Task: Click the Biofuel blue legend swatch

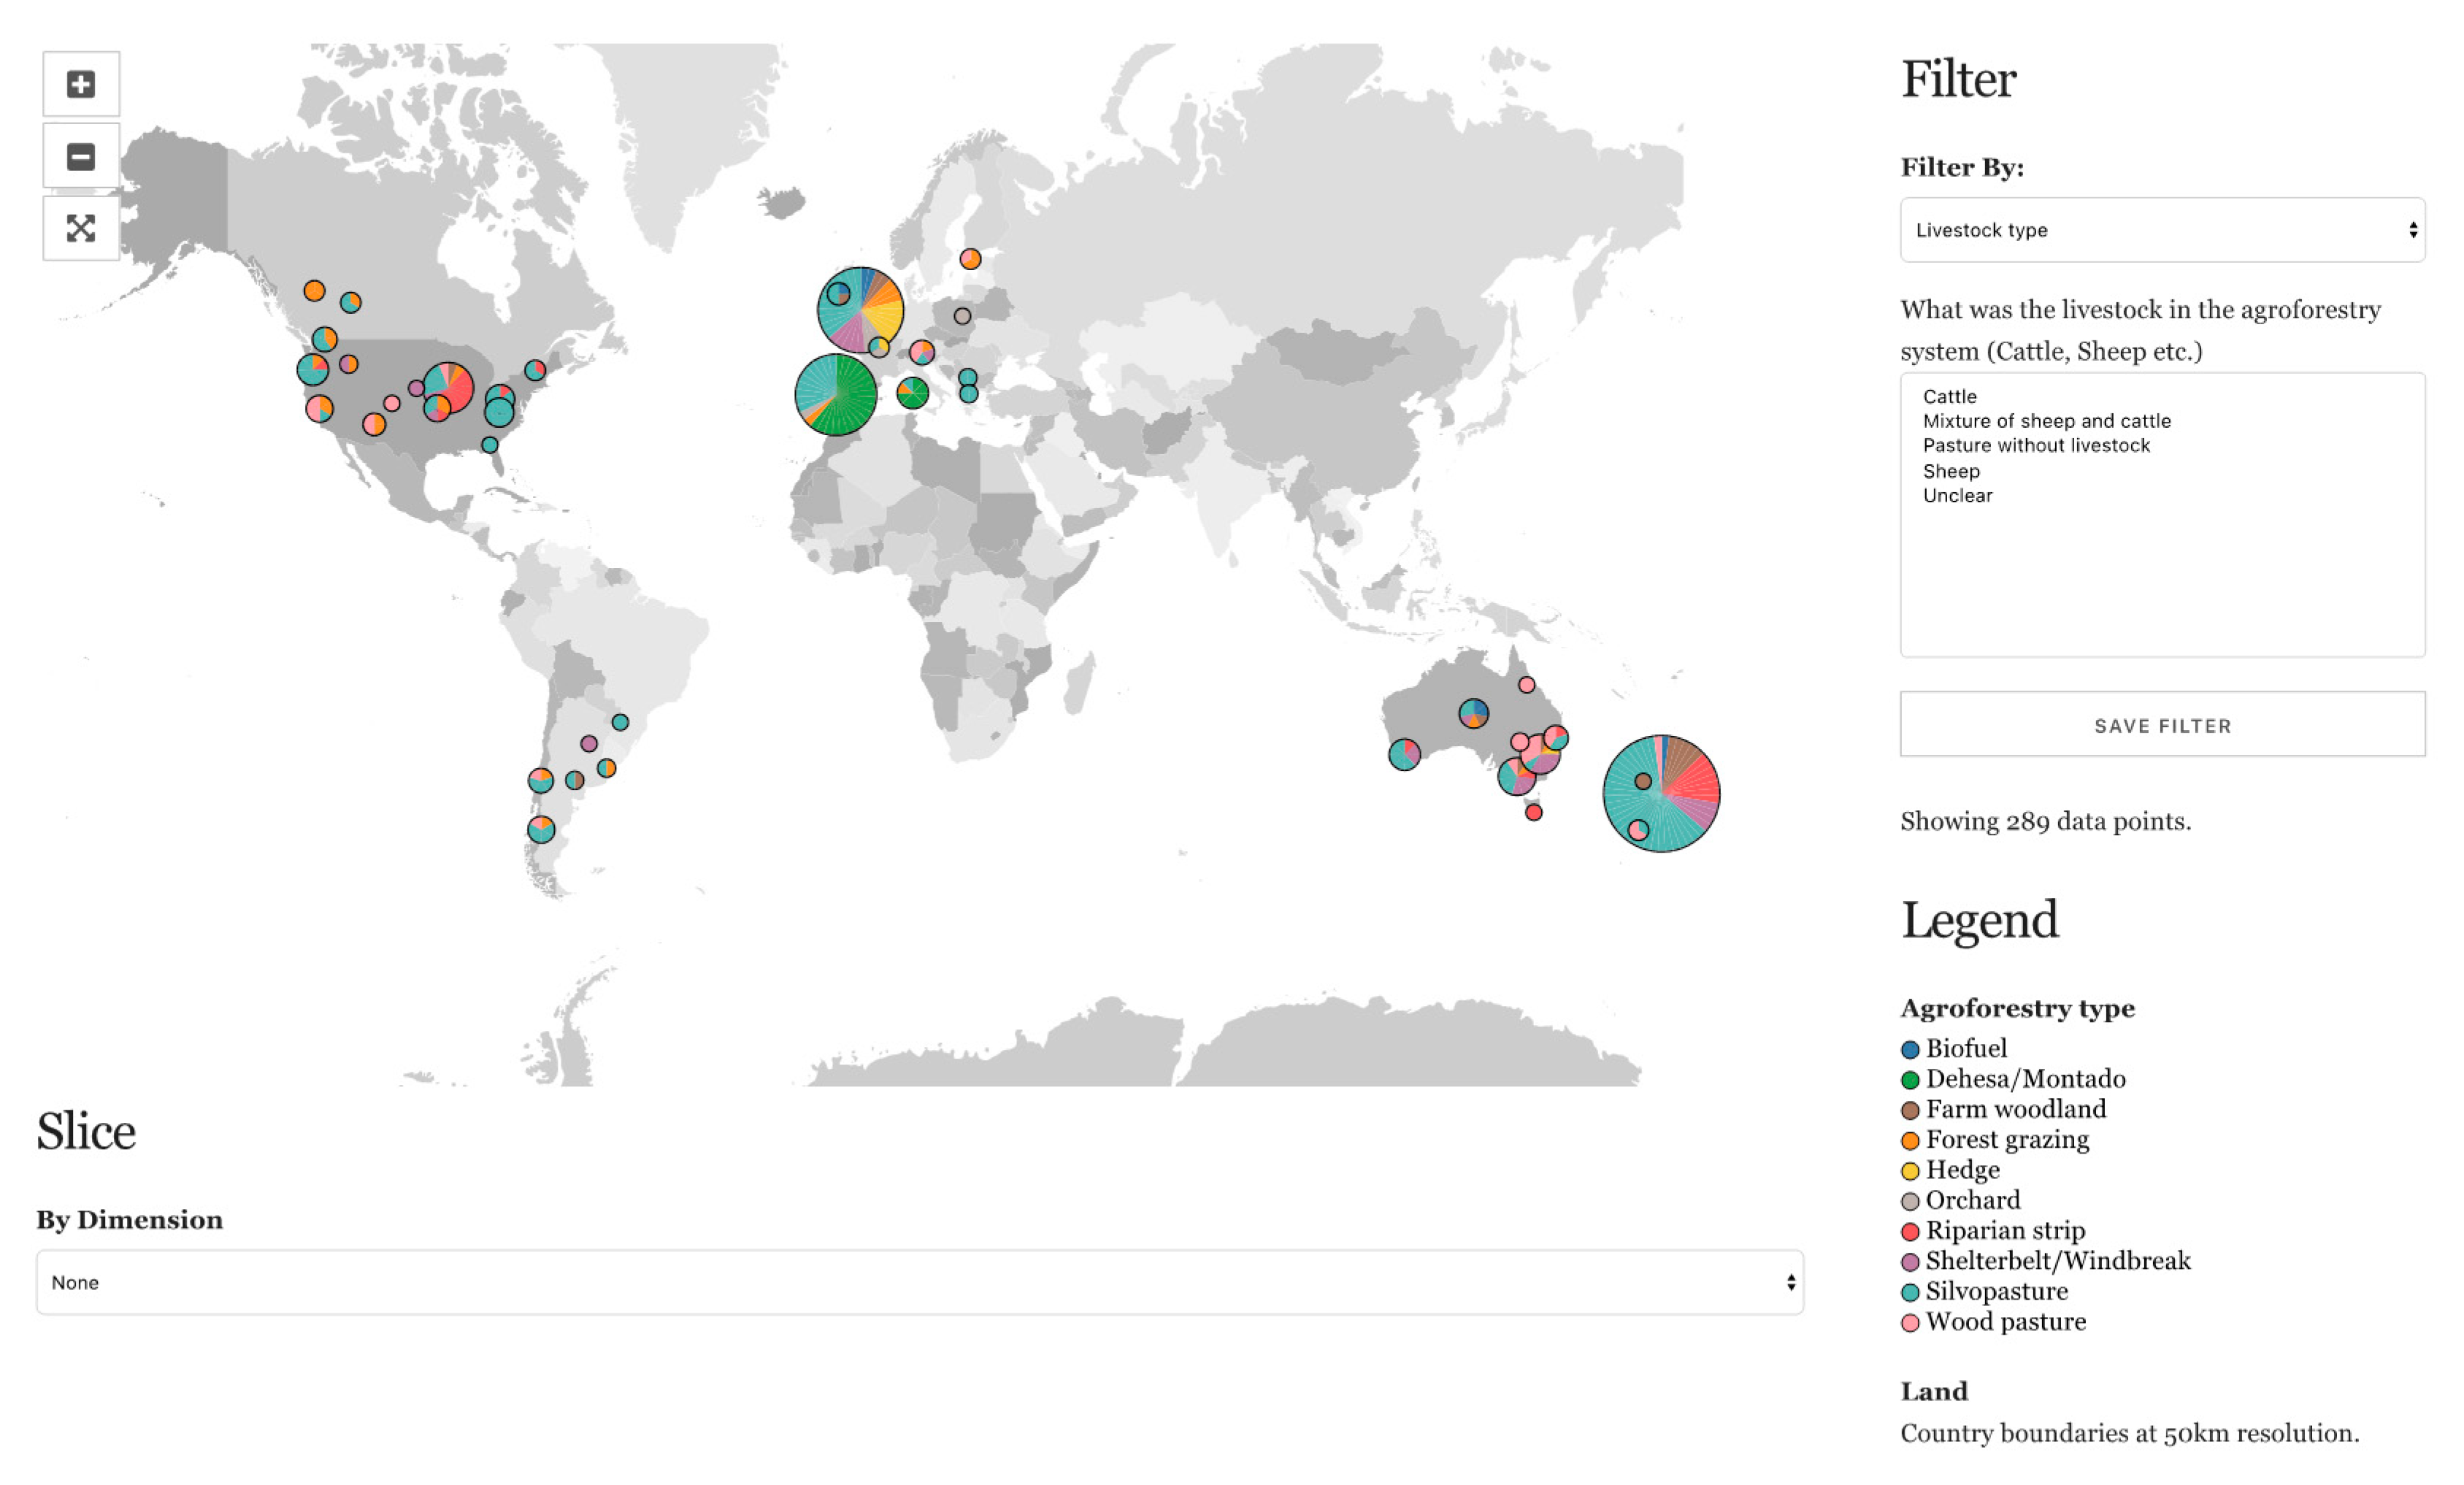Action: (1910, 1049)
